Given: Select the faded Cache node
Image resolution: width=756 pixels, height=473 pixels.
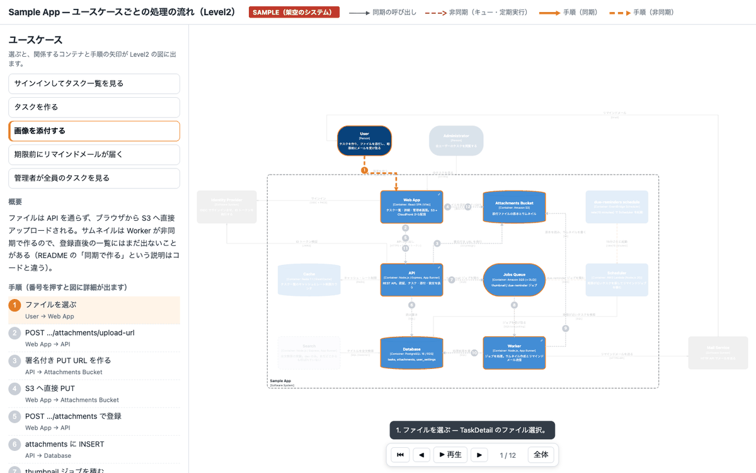Looking at the screenshot, I should pos(309,280).
